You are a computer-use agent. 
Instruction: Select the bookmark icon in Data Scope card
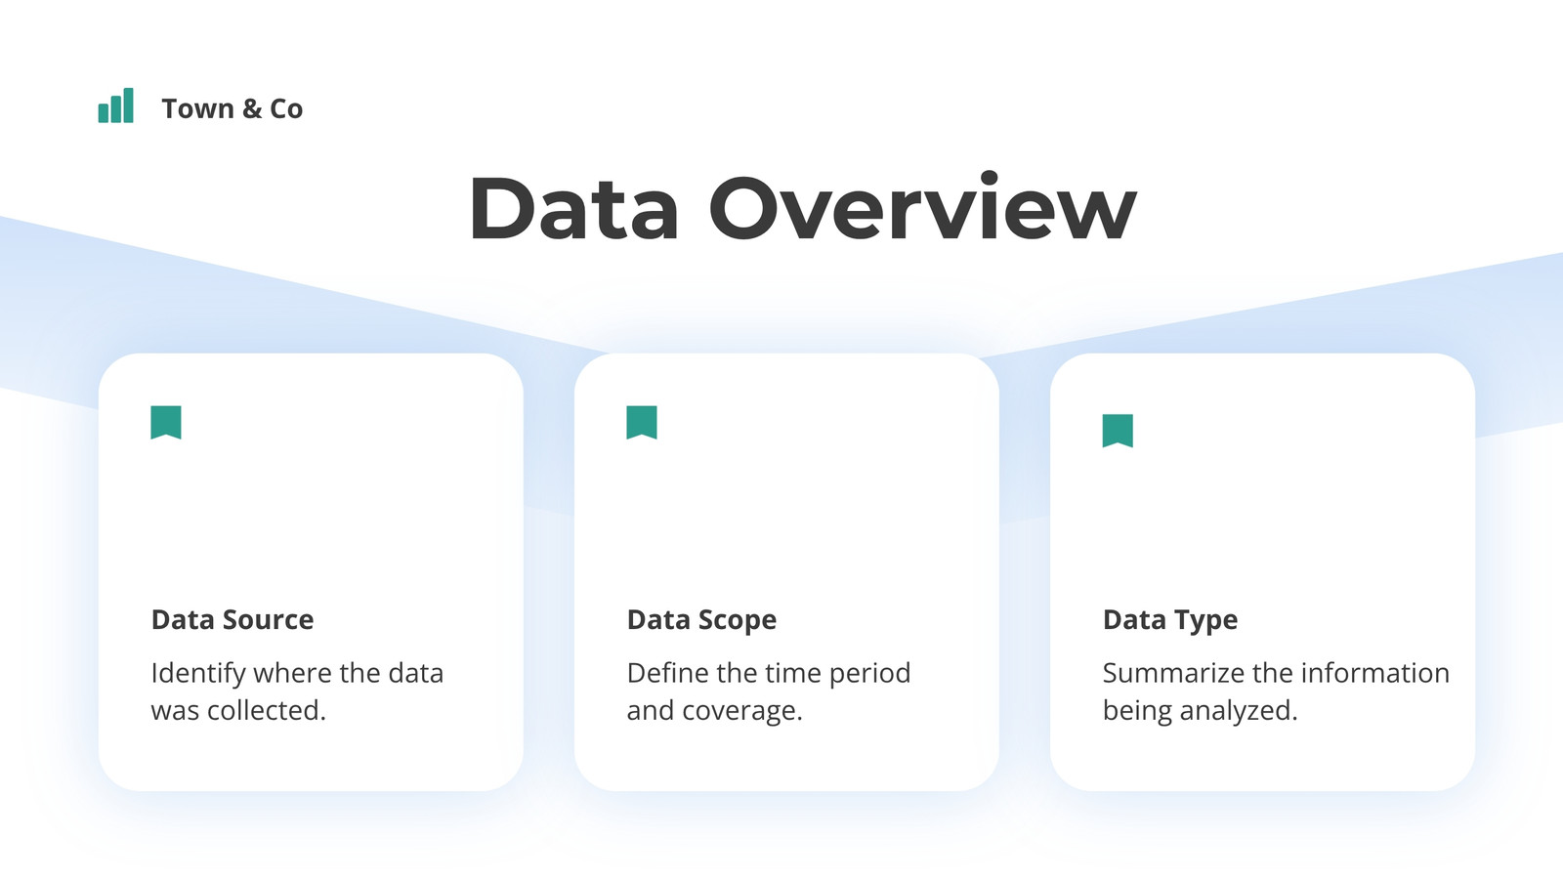point(642,422)
